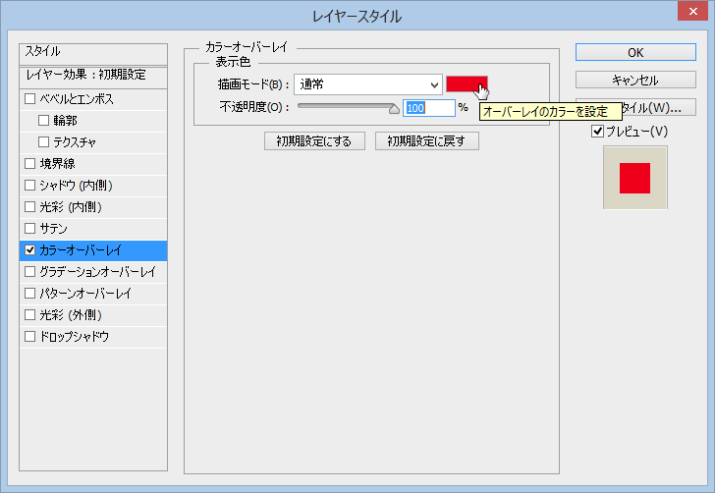Click the 初期設定にする button
This screenshot has height=493, width=715.
pos(314,141)
